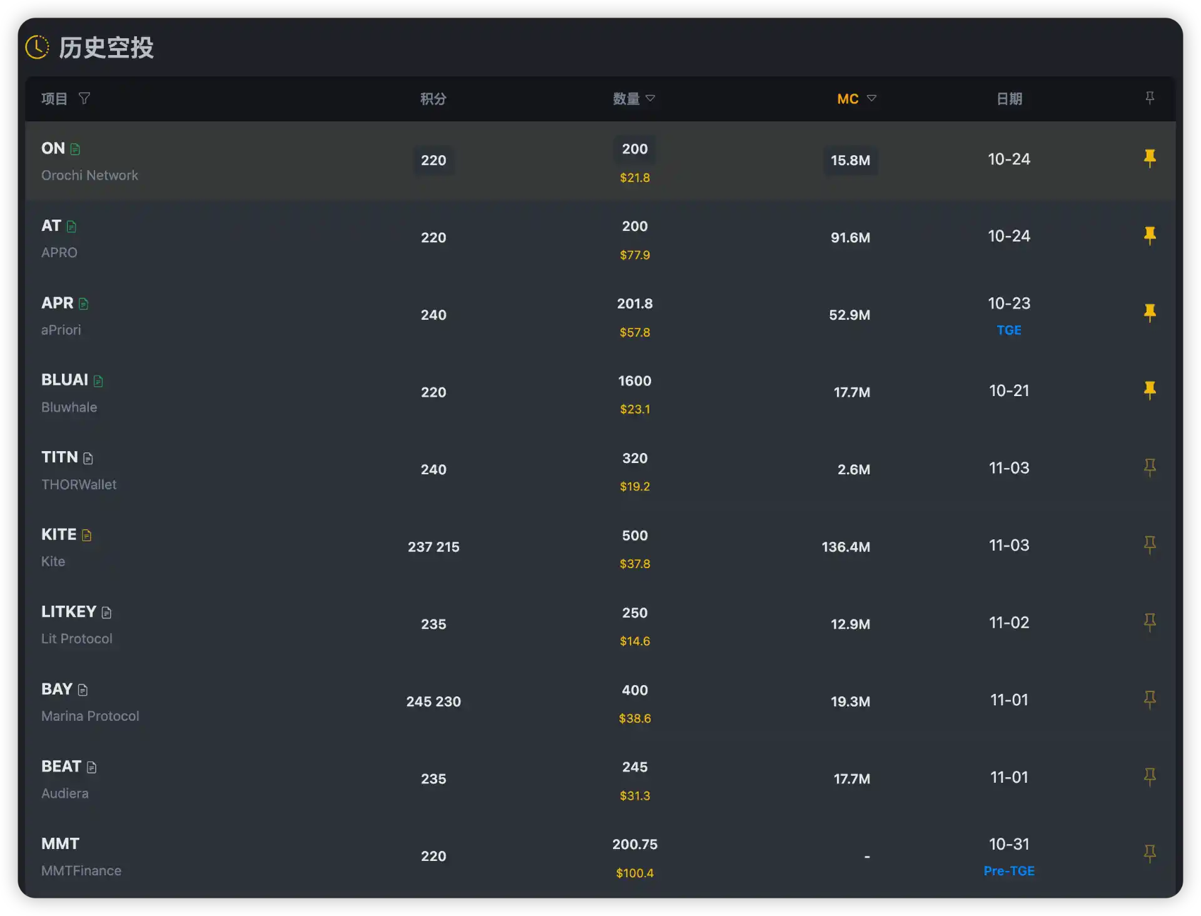Unpin the BLUAI Bluwhale row
This screenshot has width=1201, height=916.
click(x=1149, y=390)
